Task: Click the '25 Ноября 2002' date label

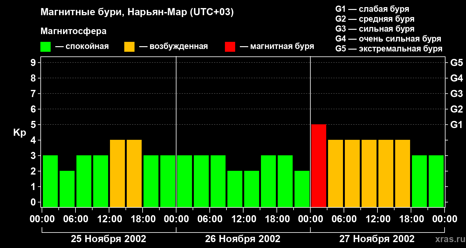Action: [x=108, y=239]
